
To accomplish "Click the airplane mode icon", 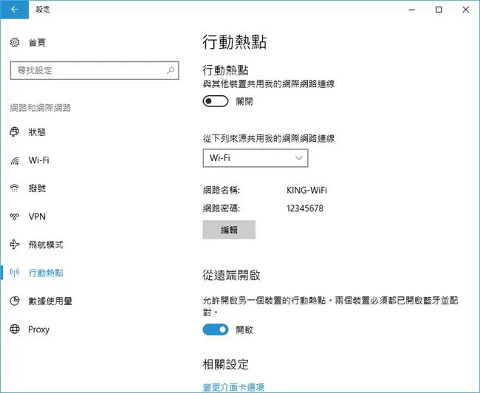I will click(15, 245).
